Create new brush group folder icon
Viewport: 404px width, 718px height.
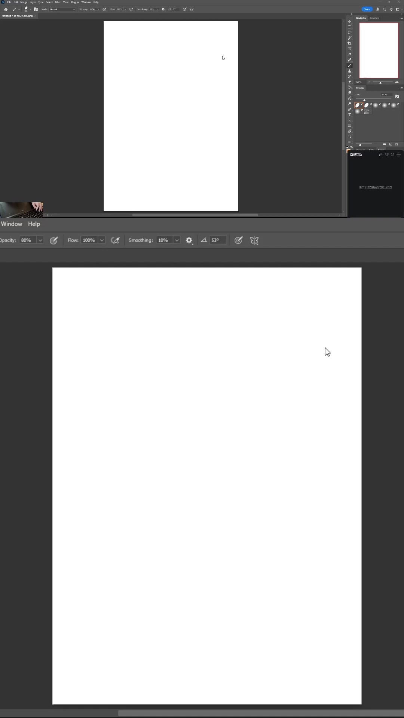pyautogui.click(x=384, y=144)
